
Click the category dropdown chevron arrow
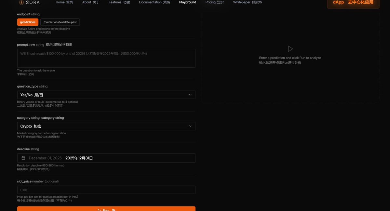tap(190, 126)
